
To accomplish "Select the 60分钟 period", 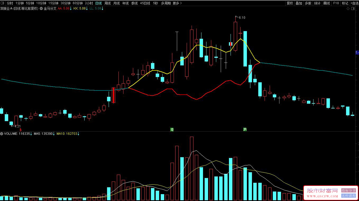I will click(78, 3).
